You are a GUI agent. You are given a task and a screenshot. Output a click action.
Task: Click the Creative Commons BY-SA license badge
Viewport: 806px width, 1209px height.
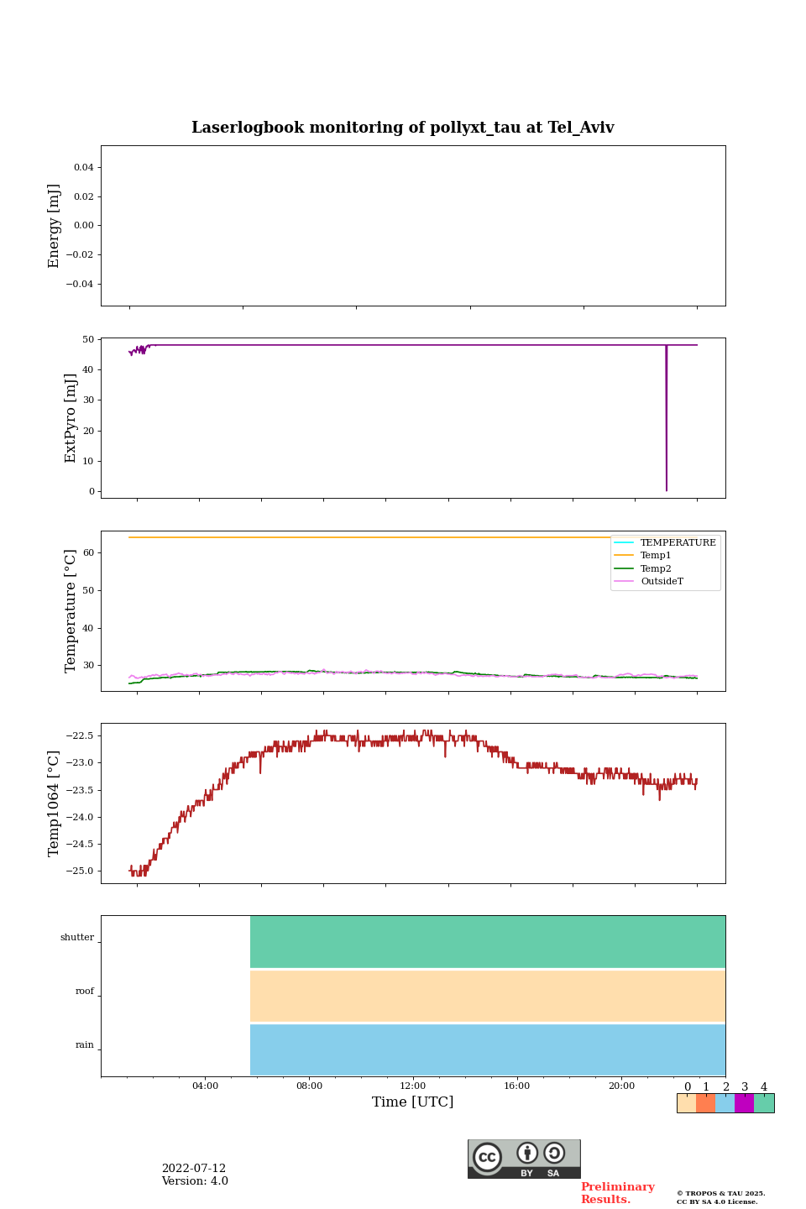[524, 1159]
